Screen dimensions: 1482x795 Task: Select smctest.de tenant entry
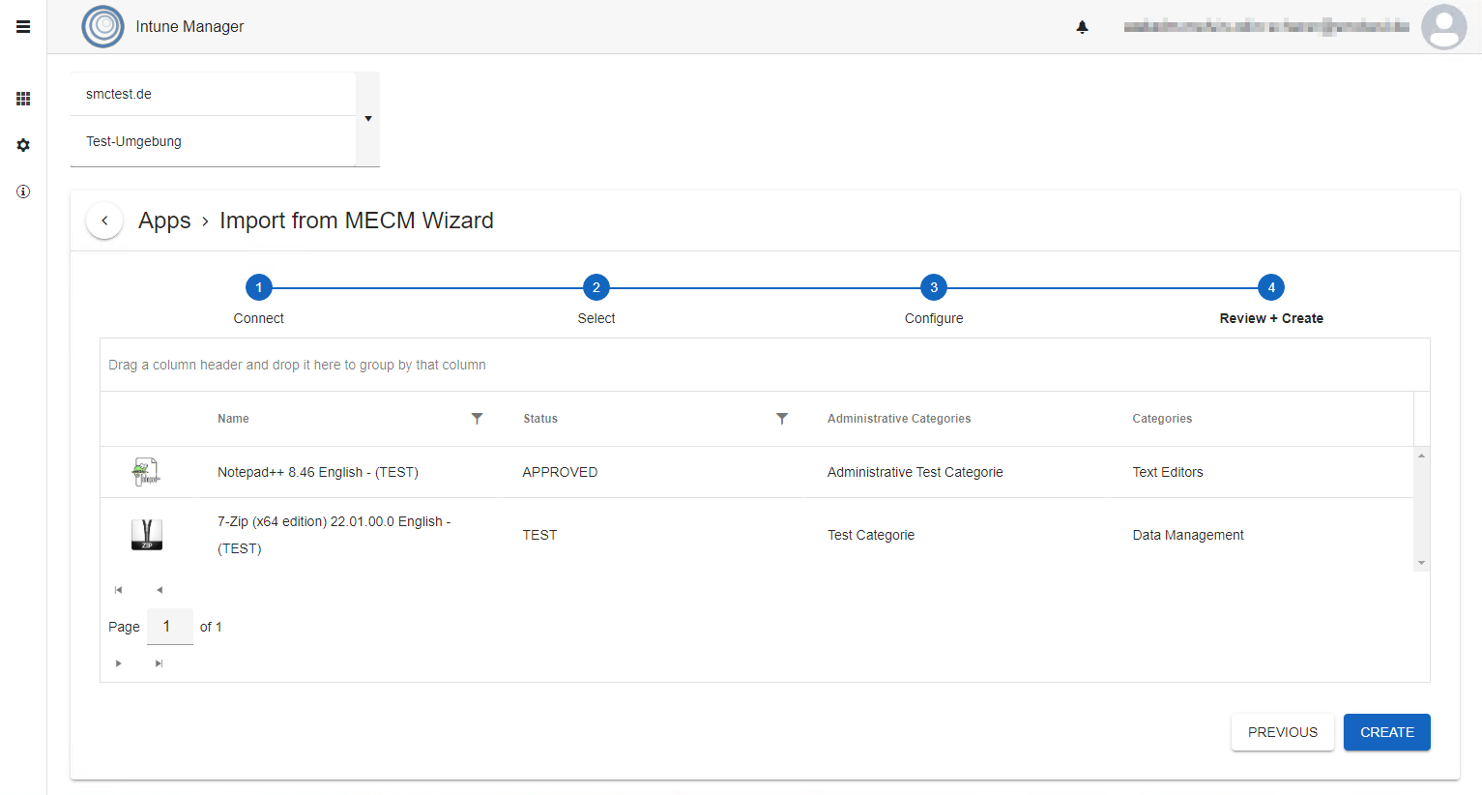click(213, 94)
